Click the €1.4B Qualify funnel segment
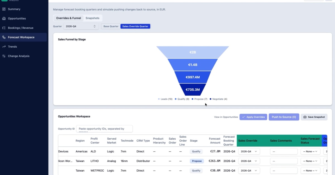The image size is (335, 175). tap(193, 65)
